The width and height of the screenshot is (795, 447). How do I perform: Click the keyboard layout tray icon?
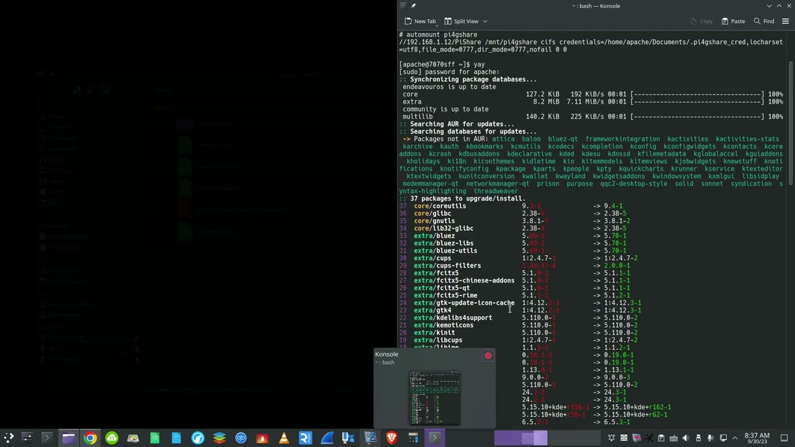point(673,438)
